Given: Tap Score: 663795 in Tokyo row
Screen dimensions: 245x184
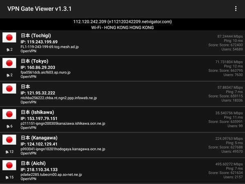Looking at the screenshot, I should tap(226, 71).
